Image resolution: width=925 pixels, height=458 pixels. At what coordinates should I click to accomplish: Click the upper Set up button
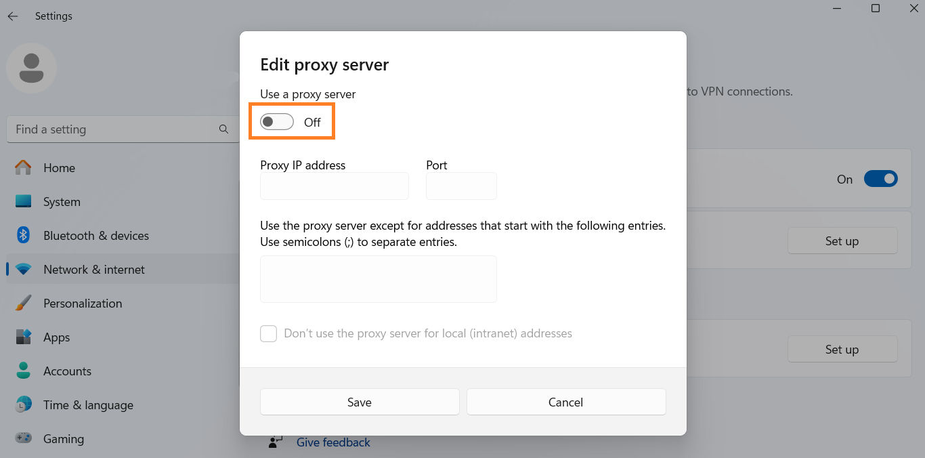click(x=842, y=241)
